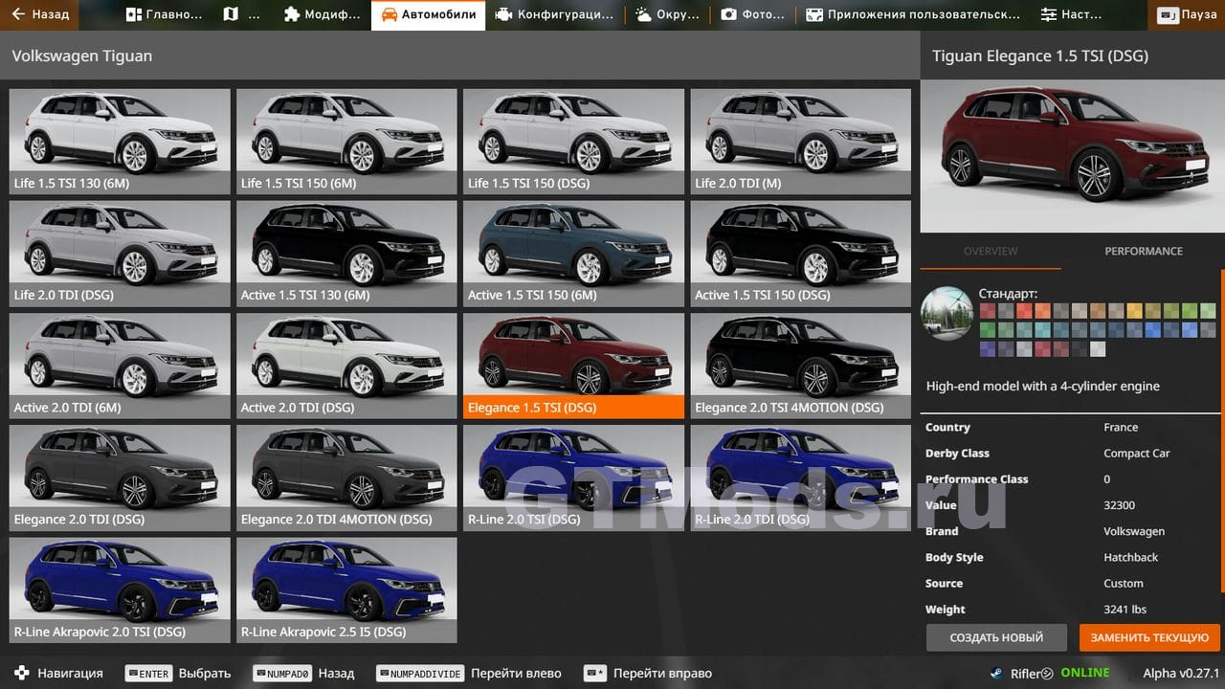Click the large red Tiguan preview image
The width and height of the screenshot is (1225, 689).
coord(1072,157)
